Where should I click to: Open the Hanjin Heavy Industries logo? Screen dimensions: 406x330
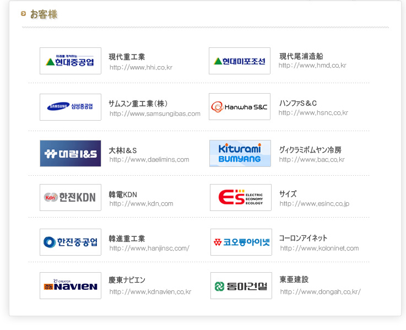[x=71, y=242]
